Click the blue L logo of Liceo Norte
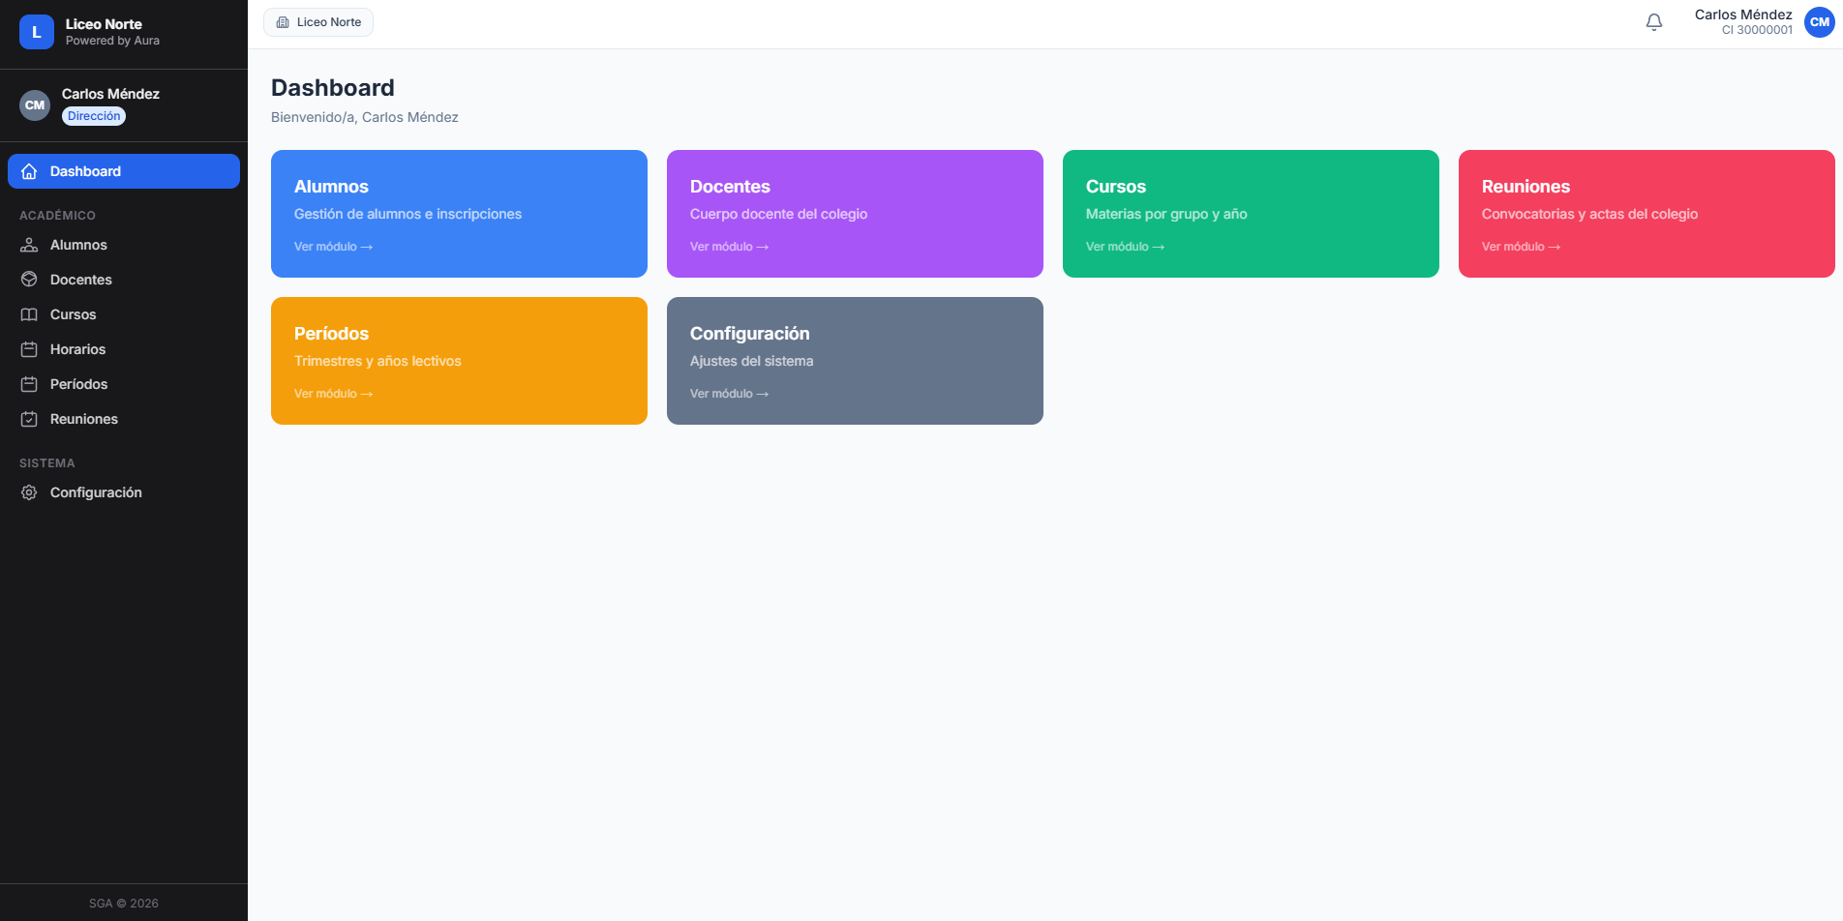 pyautogui.click(x=37, y=32)
